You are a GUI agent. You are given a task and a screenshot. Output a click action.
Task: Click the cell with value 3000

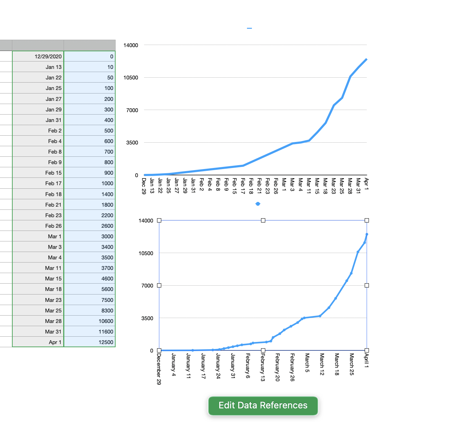(x=90, y=236)
